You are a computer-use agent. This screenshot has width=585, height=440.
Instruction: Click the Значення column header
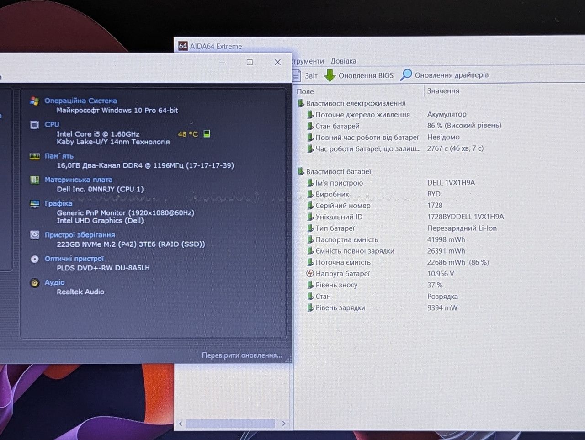coord(443,91)
